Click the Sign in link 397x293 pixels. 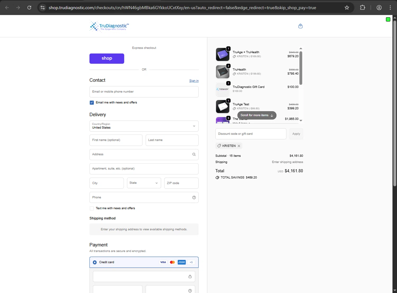(x=194, y=81)
